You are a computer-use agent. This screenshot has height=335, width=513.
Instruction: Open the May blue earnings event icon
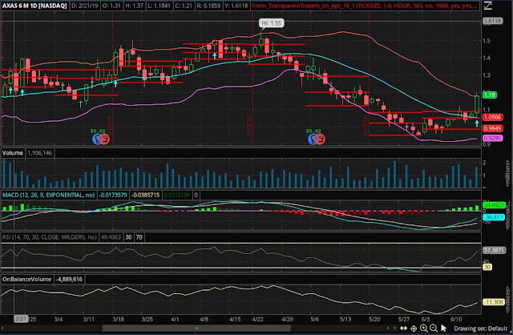tap(313, 139)
